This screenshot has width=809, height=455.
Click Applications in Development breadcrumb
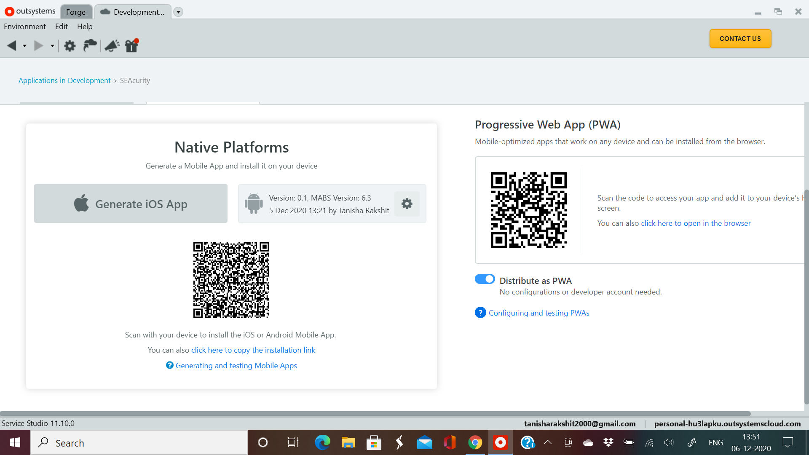click(x=64, y=80)
